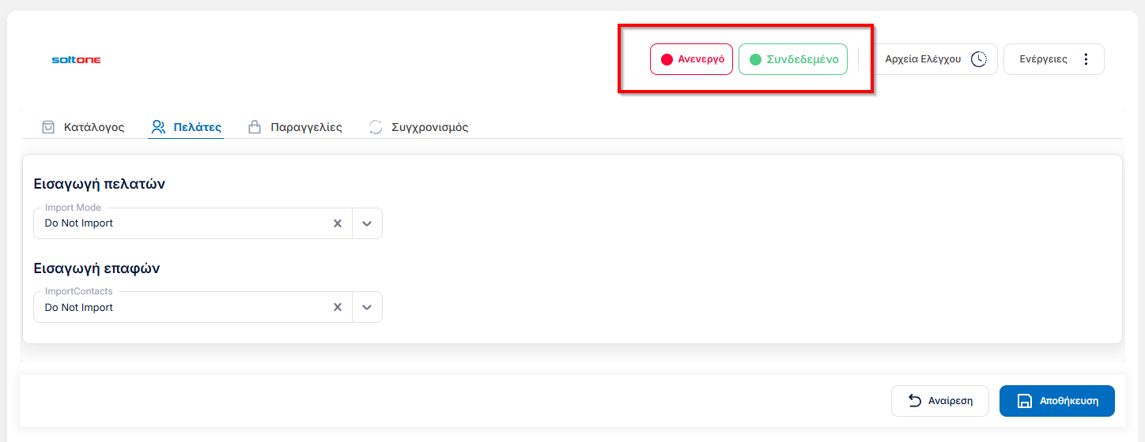Click the Import Mode field text
The width and height of the screenshot is (1145, 442).
pos(79,223)
